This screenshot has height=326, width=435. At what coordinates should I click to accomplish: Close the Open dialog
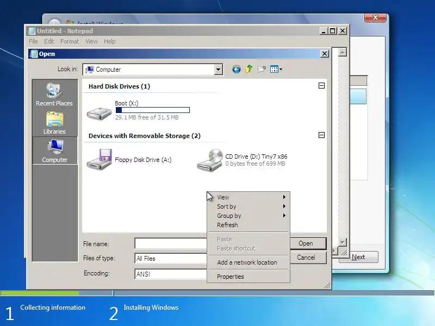click(x=325, y=53)
